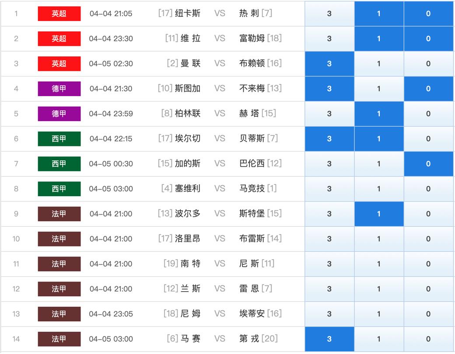The image size is (455, 354).
Task: Select 0 for 兰斯 vs 雷恩
Action: [x=429, y=289]
